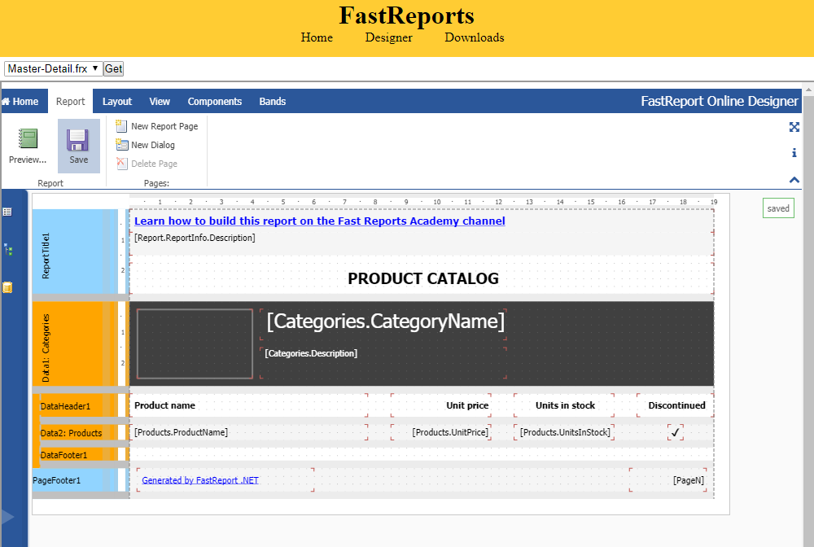Expand the left sidebar with the arrow
Viewport: 814px width, 547px height.
point(7,516)
